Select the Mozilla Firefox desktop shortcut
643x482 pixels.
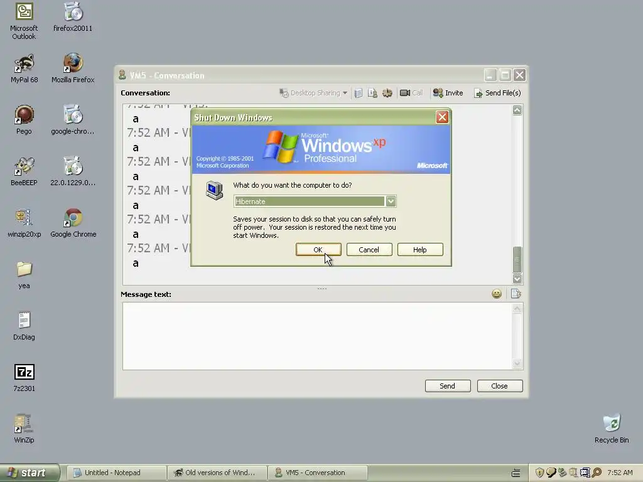(x=73, y=68)
